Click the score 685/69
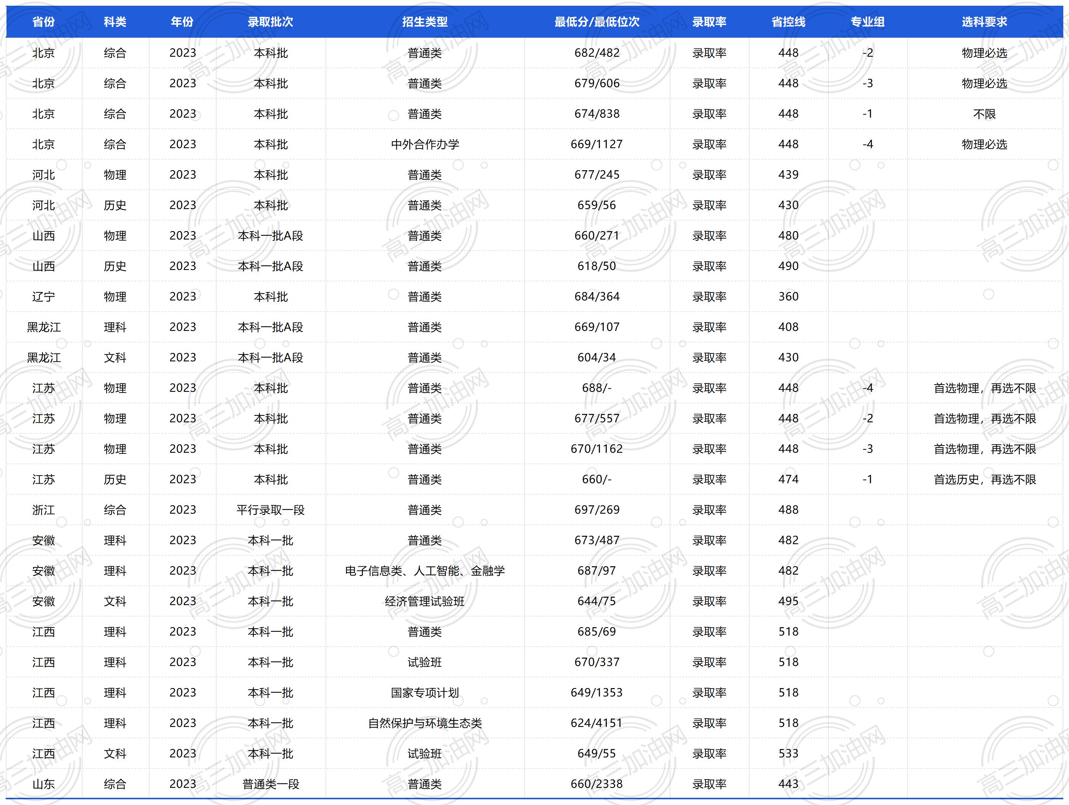Image resolution: width=1069 pixels, height=805 pixels. point(597,631)
